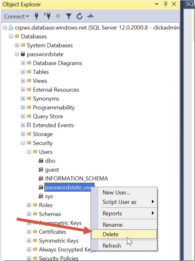Click the INFORMATION_SCHEMA user icon
Viewport: 195px width, 261px height.
[41, 178]
